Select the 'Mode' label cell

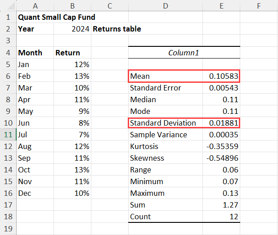point(166,111)
